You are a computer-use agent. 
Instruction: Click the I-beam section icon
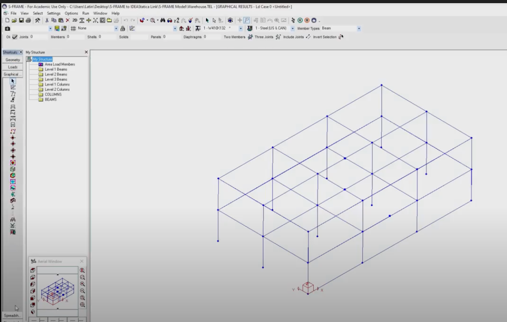click(x=198, y=28)
